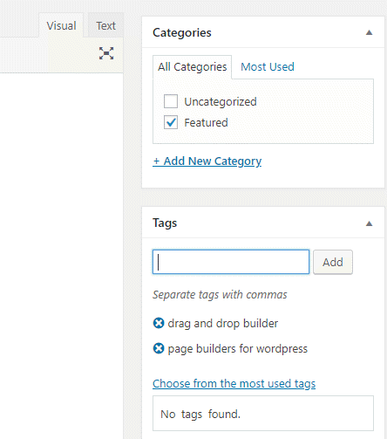Focus the tag name input field
Viewport: 387px width, 439px height.
pyautogui.click(x=231, y=262)
